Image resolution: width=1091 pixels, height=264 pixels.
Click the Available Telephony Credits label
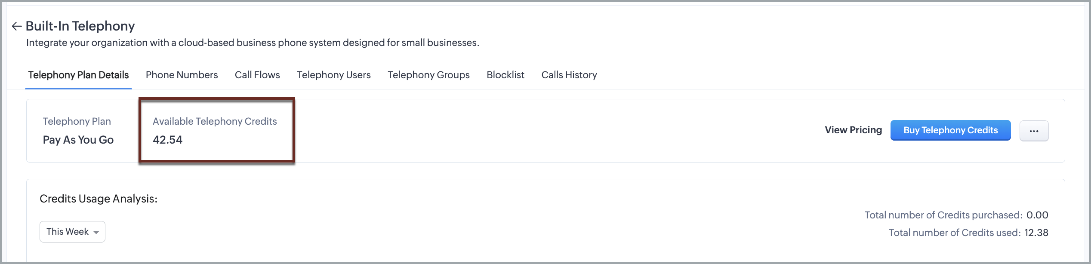click(215, 121)
